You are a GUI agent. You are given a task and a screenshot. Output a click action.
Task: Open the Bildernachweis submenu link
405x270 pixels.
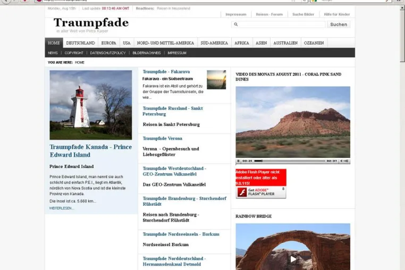pos(147,53)
